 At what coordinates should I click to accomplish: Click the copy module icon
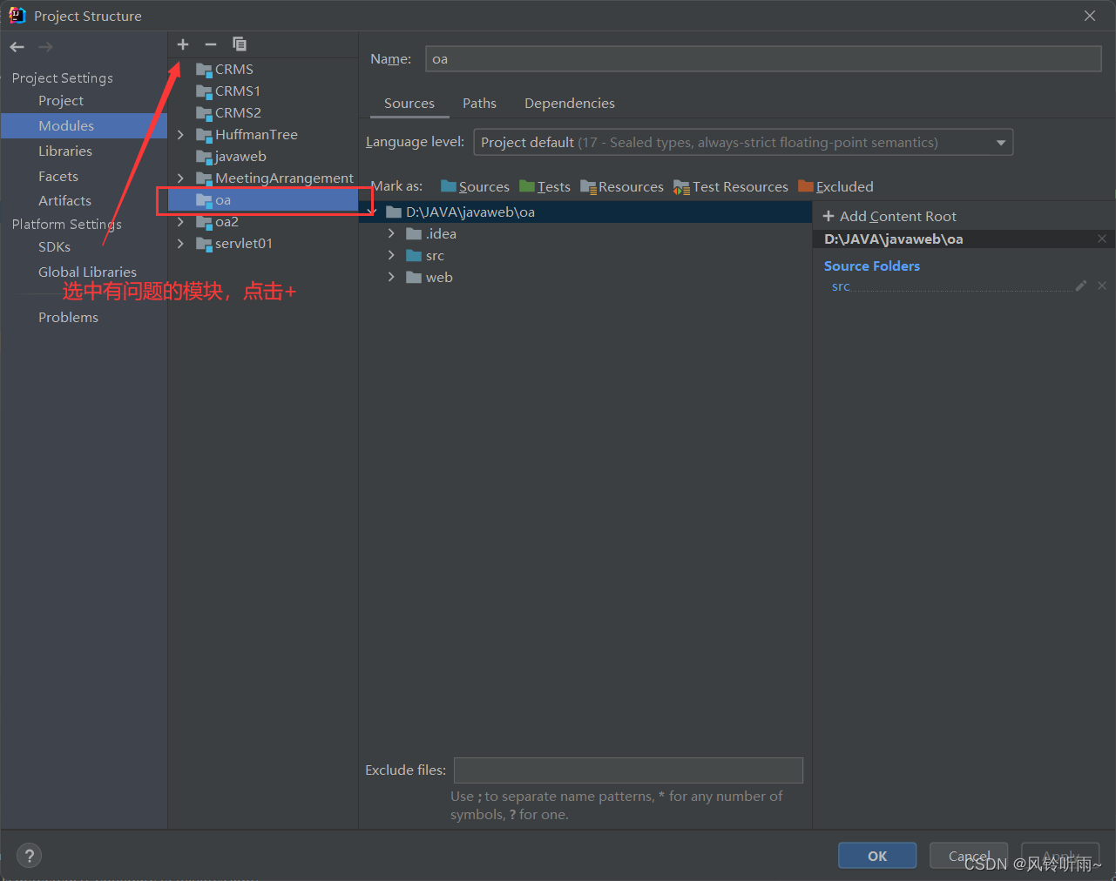point(240,44)
